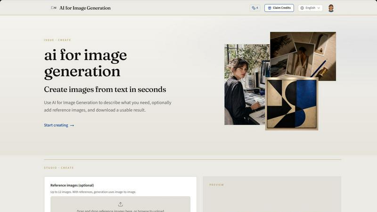The width and height of the screenshot is (377, 212).
Task: Click the "ISSUE · CREATE" label
Action: tap(57, 40)
